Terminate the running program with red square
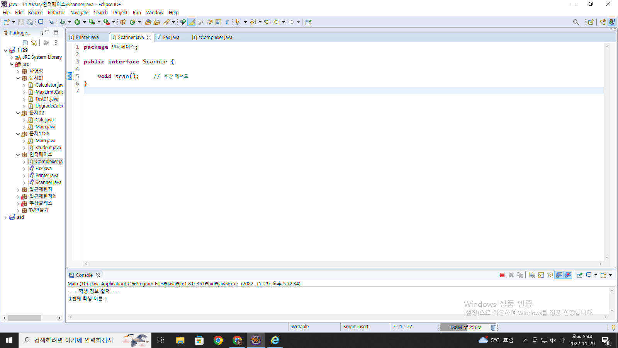This screenshot has width=618, height=348. 502,275
